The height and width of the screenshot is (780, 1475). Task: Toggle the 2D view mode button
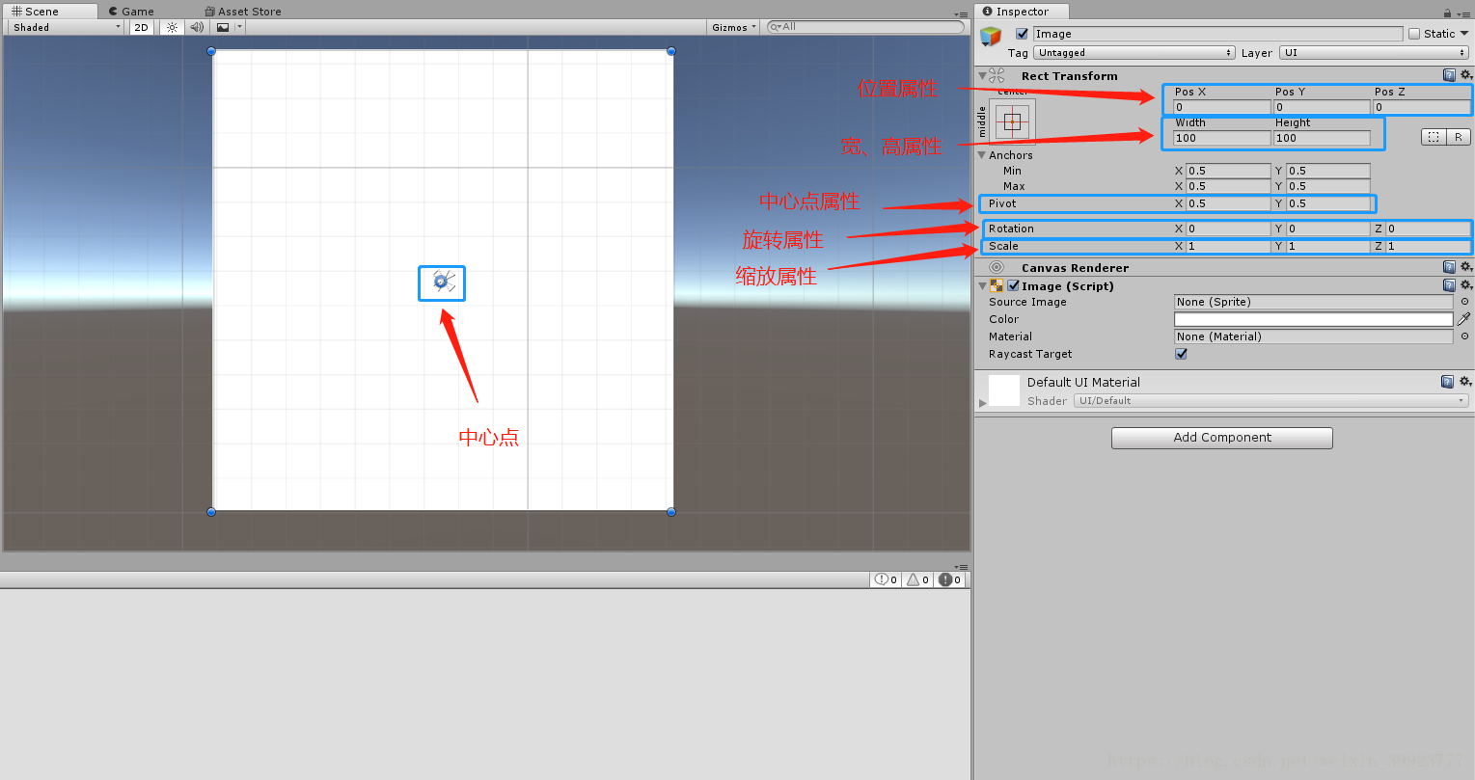coord(142,27)
